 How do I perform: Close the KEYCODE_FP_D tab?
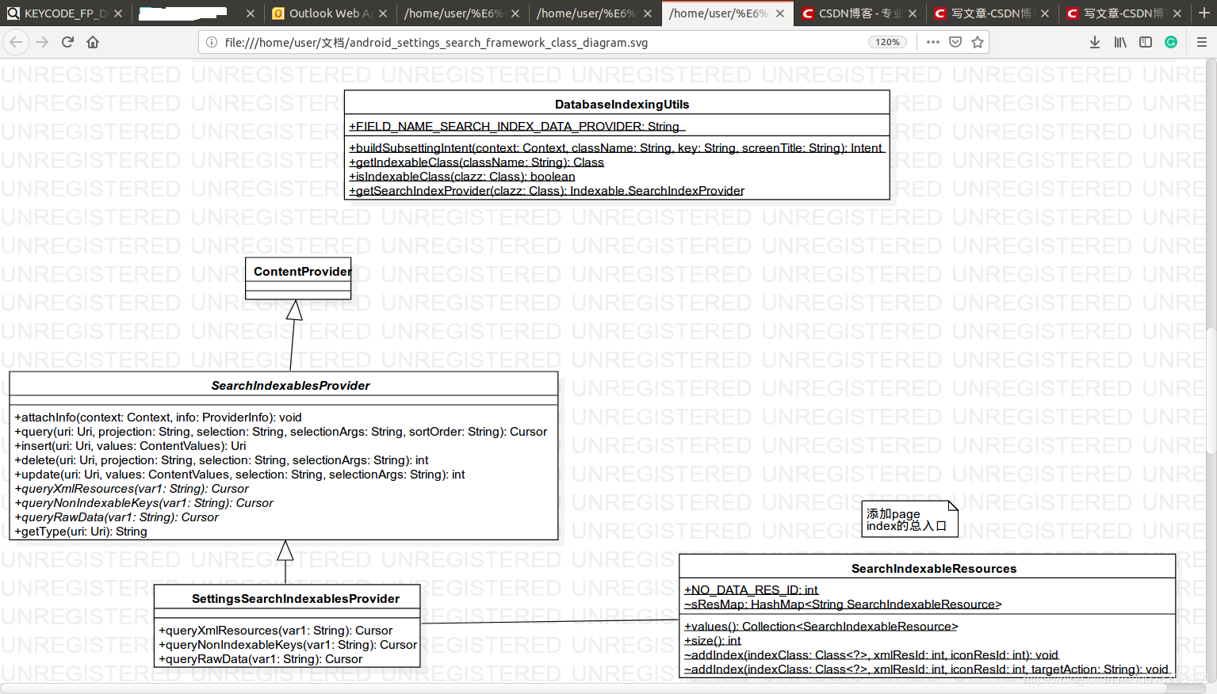tap(118, 13)
